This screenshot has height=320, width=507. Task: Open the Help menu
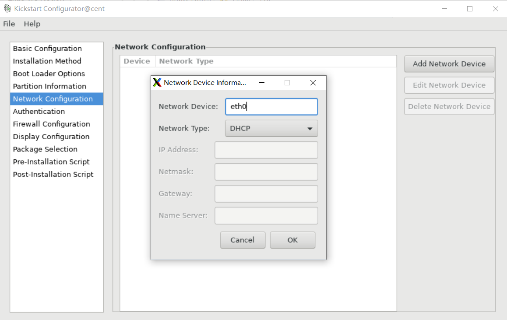[x=32, y=24]
